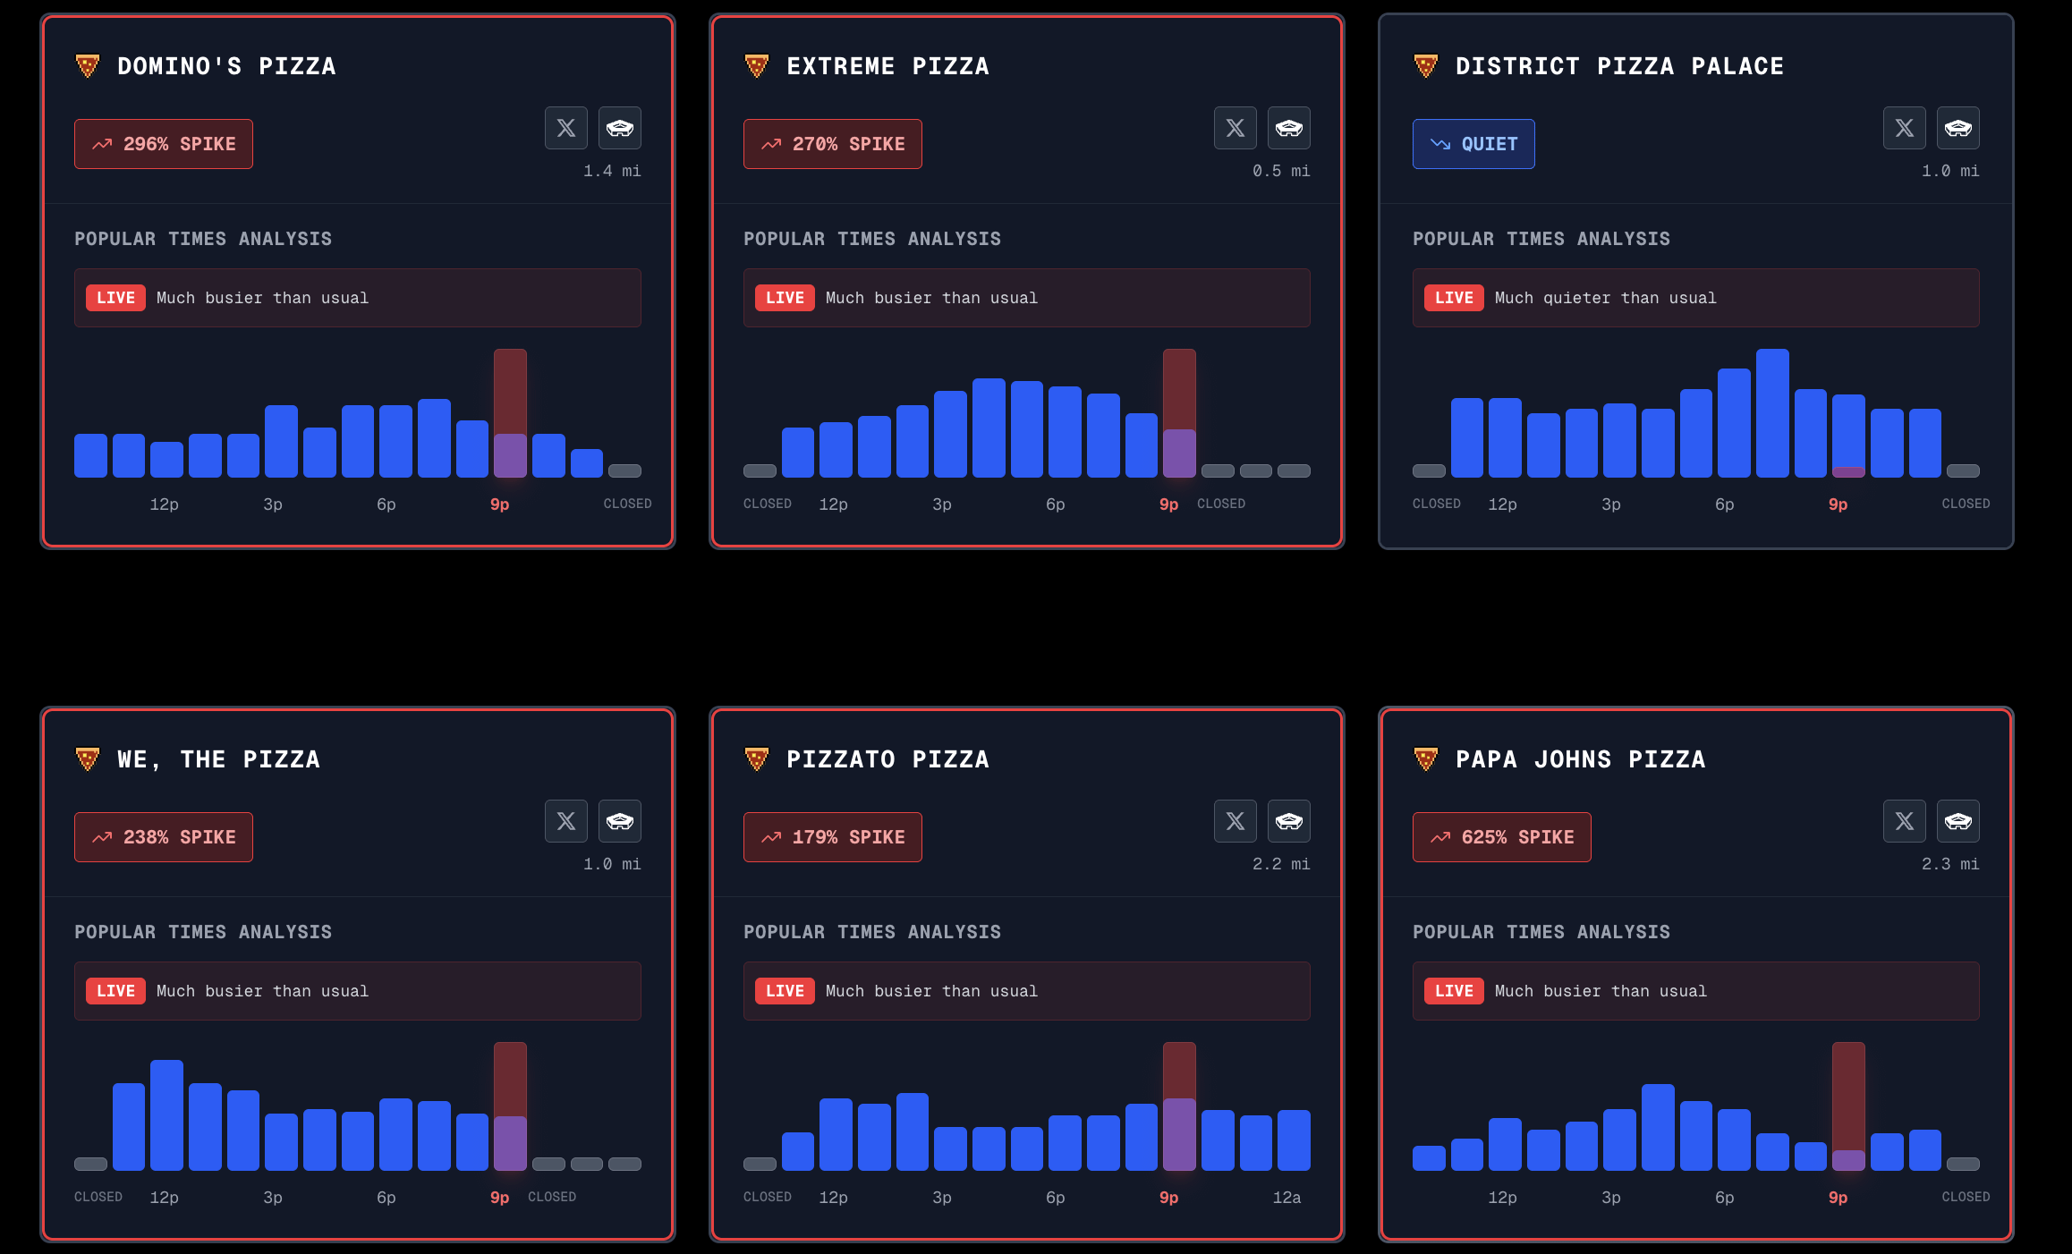The image size is (2072, 1254).
Task: Click the QUIET status badge
Action: (x=1473, y=144)
